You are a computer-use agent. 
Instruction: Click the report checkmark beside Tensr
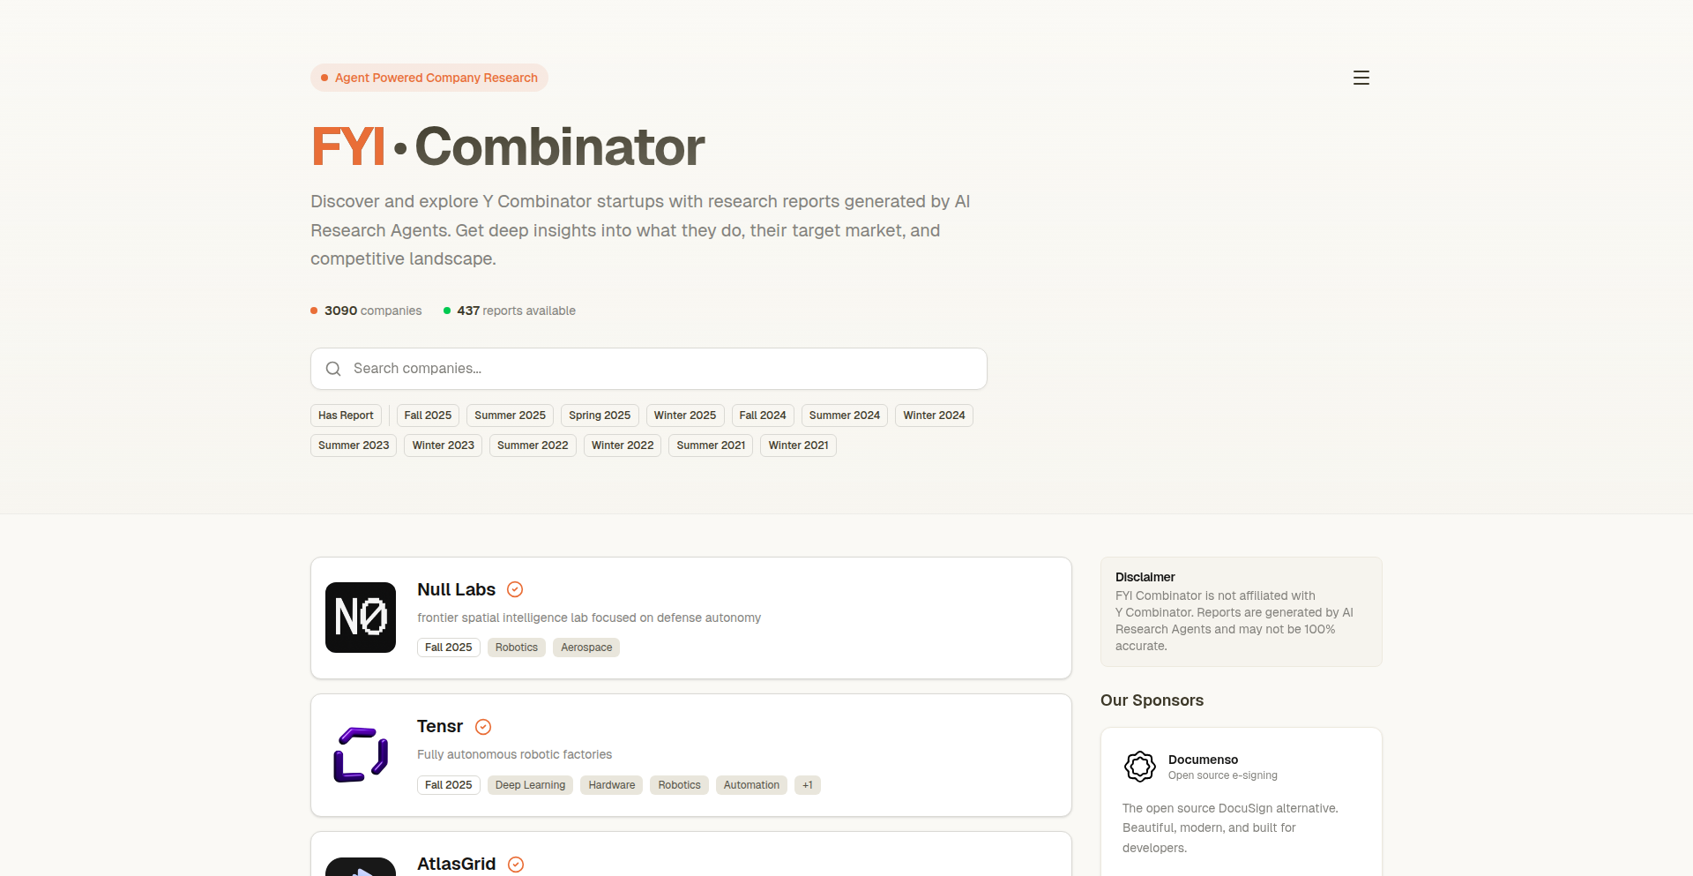coord(483,727)
